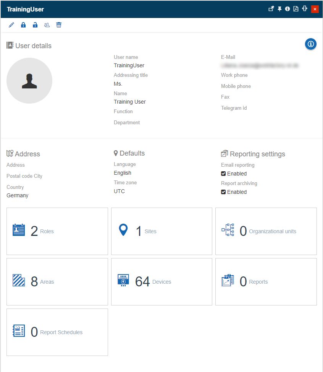Click the pencil edit user icon
Screen dimensions: 323x372
[x=11, y=25]
